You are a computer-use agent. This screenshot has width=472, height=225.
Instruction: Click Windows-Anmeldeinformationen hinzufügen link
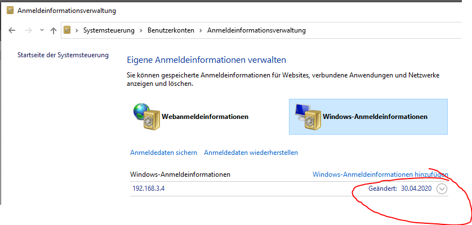point(381,175)
